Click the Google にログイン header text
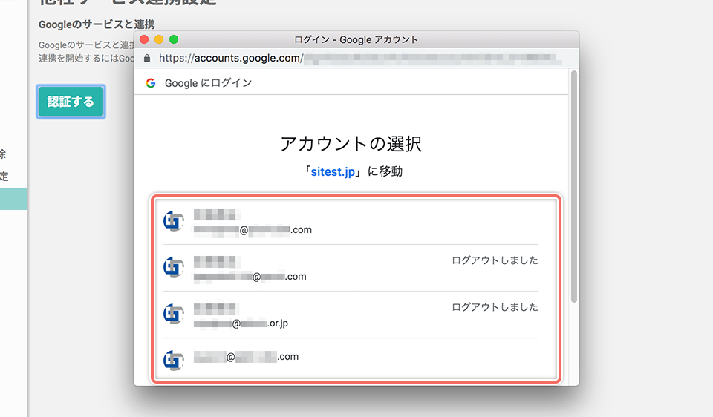713x417 pixels. (208, 83)
